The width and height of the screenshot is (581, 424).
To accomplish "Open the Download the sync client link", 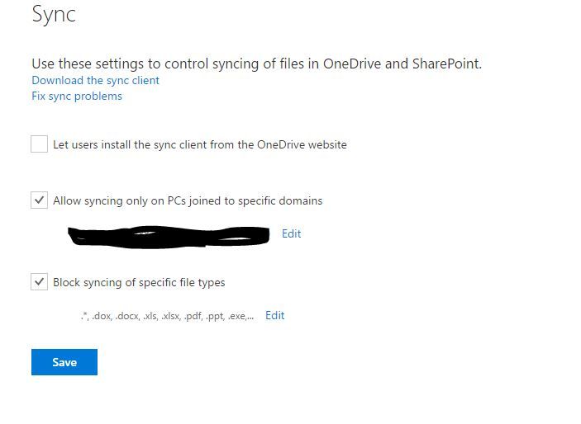I will 95,80.
